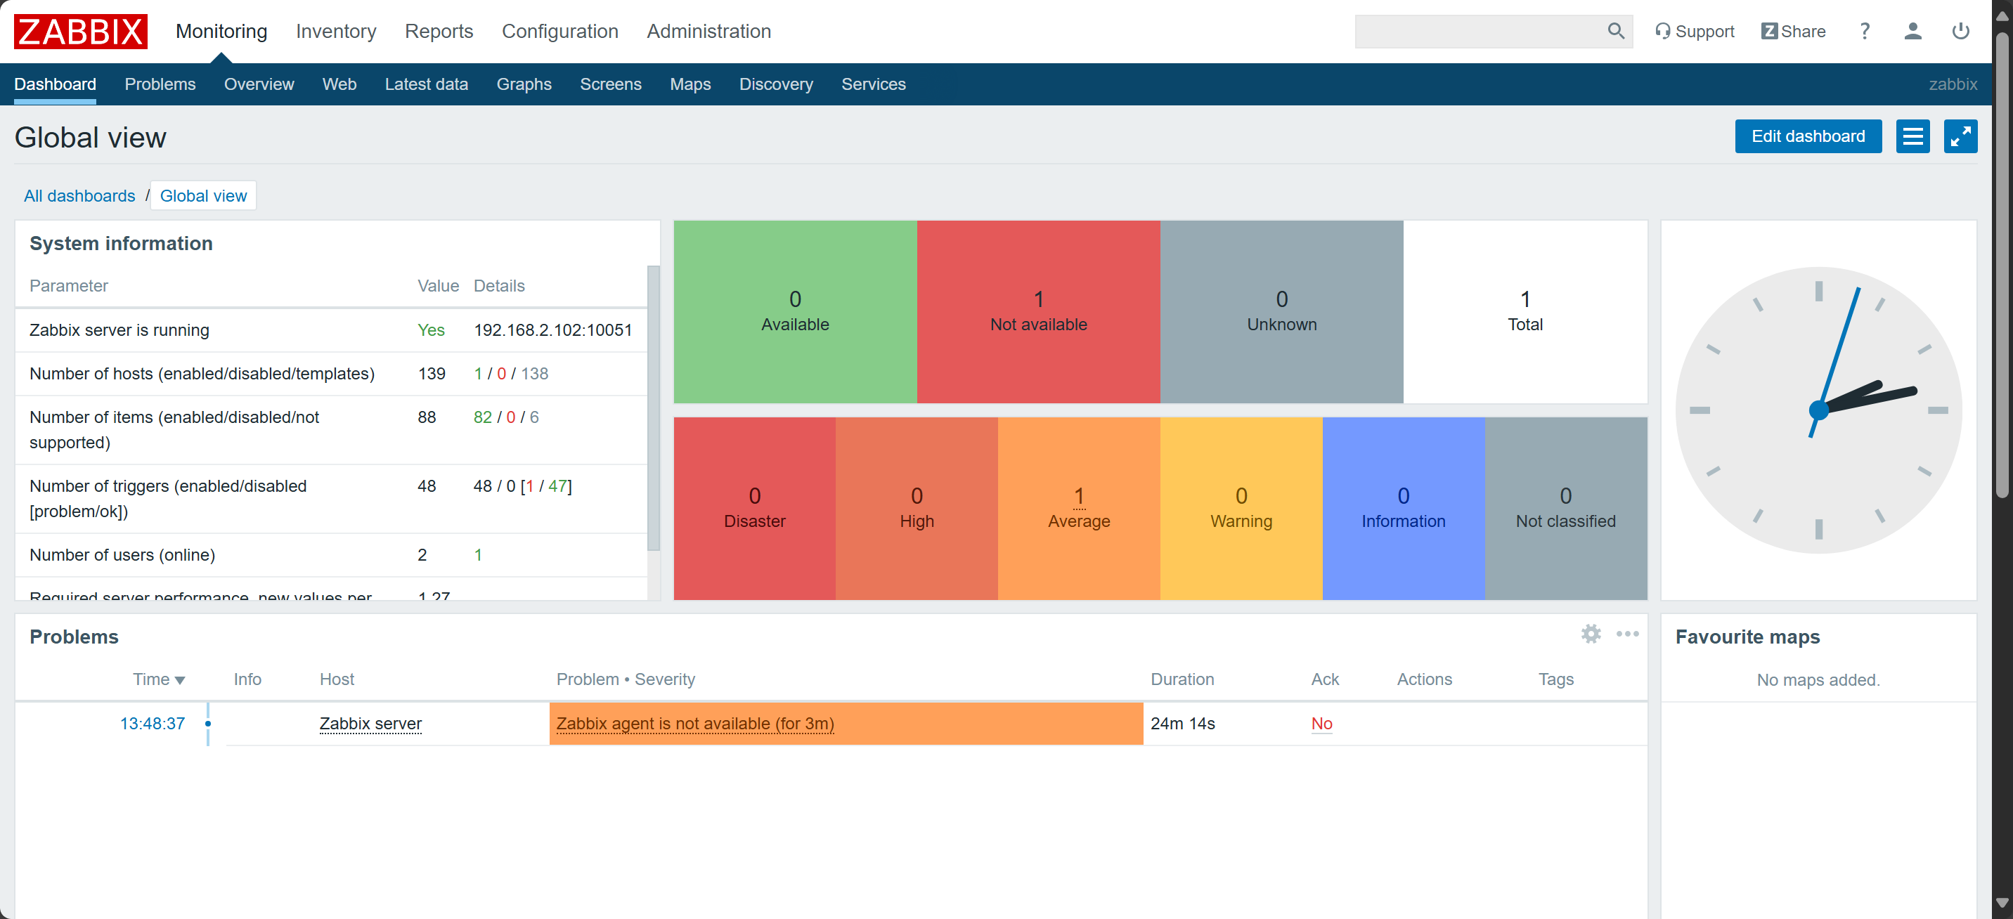Screen dimensions: 2013x919
Task: Click the Share Z icon
Action: coord(1768,31)
